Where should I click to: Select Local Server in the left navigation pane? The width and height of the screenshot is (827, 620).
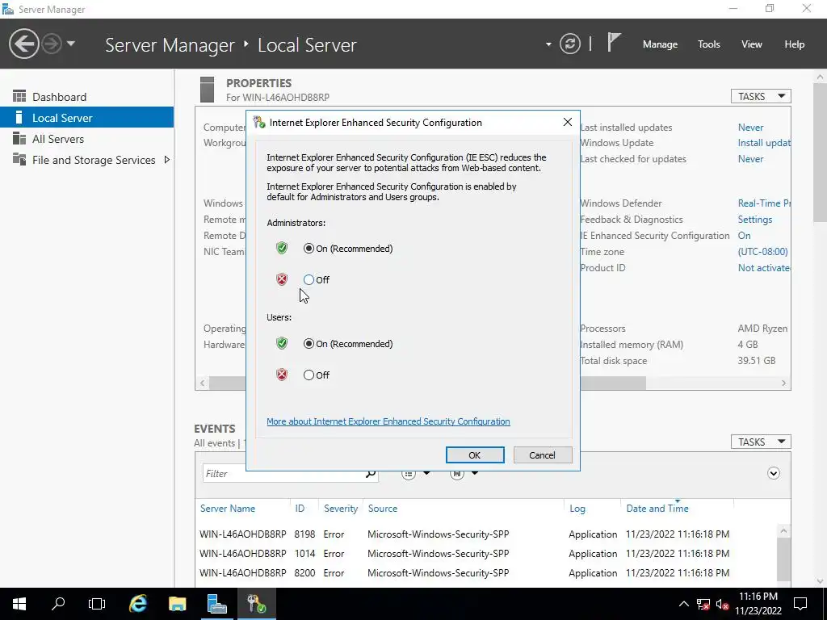(86, 118)
